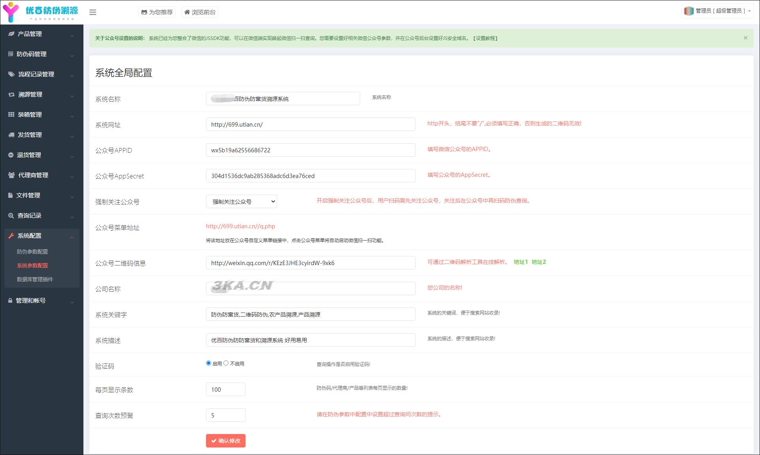This screenshot has width=760, height=455.
Task: Select the 启用 radio for 验证码
Action: coord(208,363)
